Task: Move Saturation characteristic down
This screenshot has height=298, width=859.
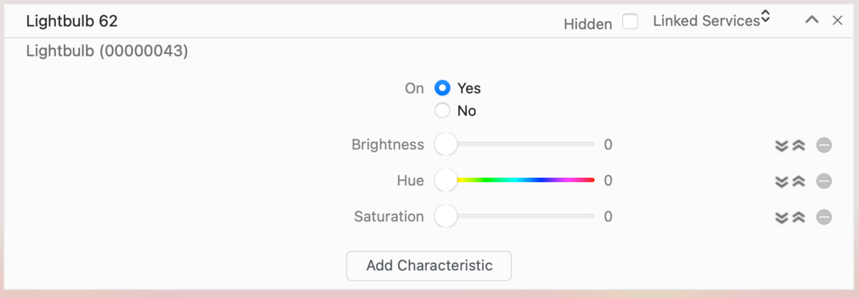Action: point(782,217)
